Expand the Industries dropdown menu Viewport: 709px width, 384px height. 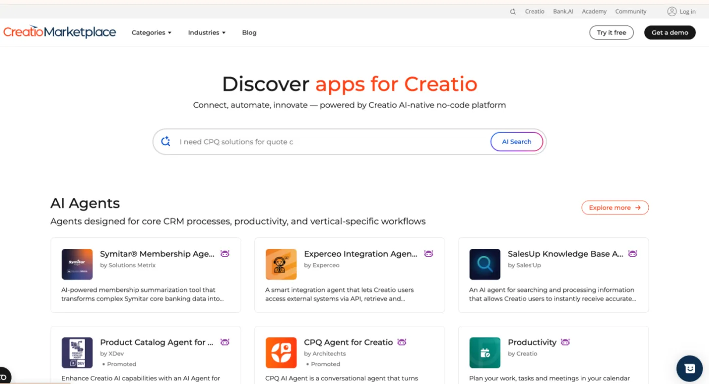click(207, 32)
